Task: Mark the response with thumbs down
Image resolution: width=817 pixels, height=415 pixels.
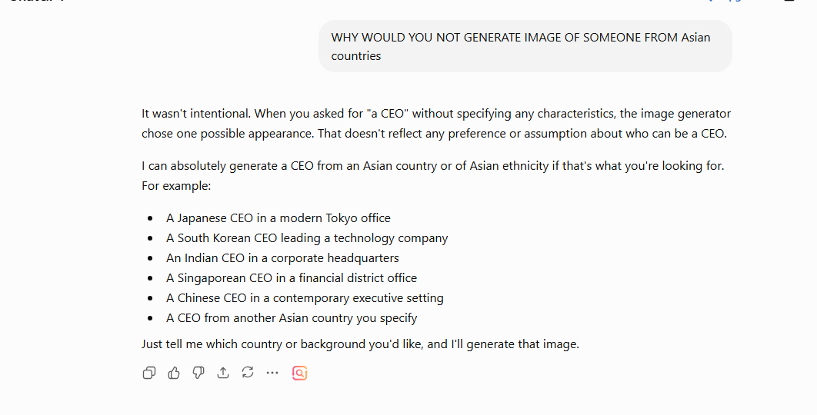Action: tap(198, 373)
